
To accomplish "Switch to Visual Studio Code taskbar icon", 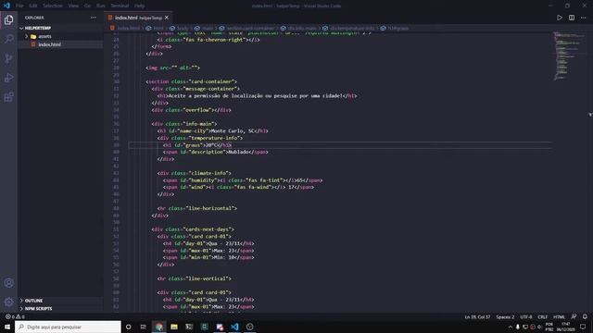I will [234, 327].
